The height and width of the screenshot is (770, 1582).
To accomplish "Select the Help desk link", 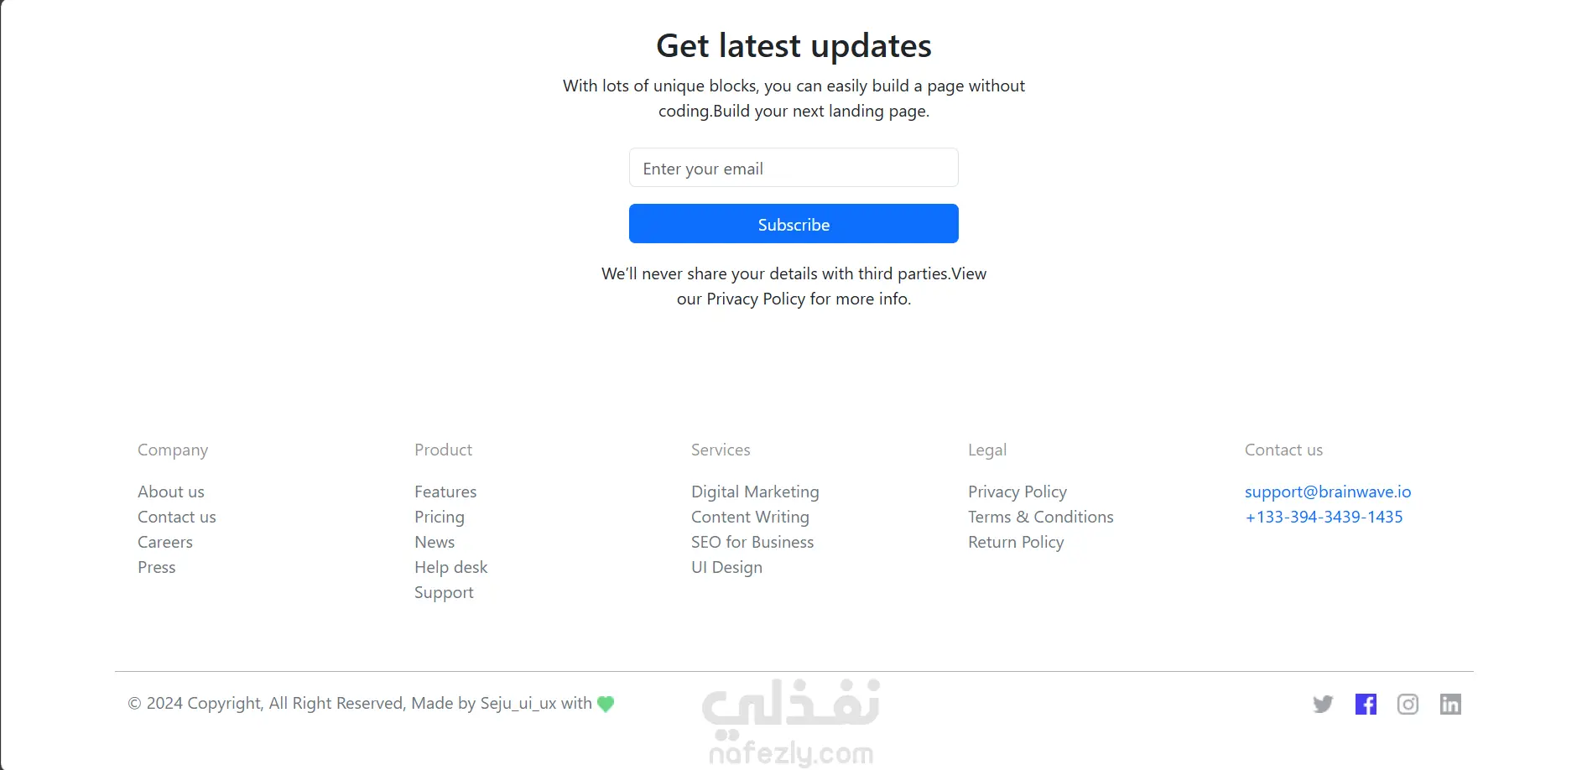I will coord(451,567).
